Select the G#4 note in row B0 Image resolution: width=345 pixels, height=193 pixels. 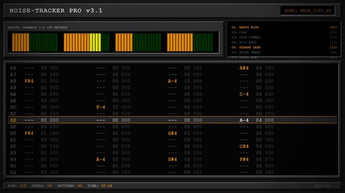point(172,133)
